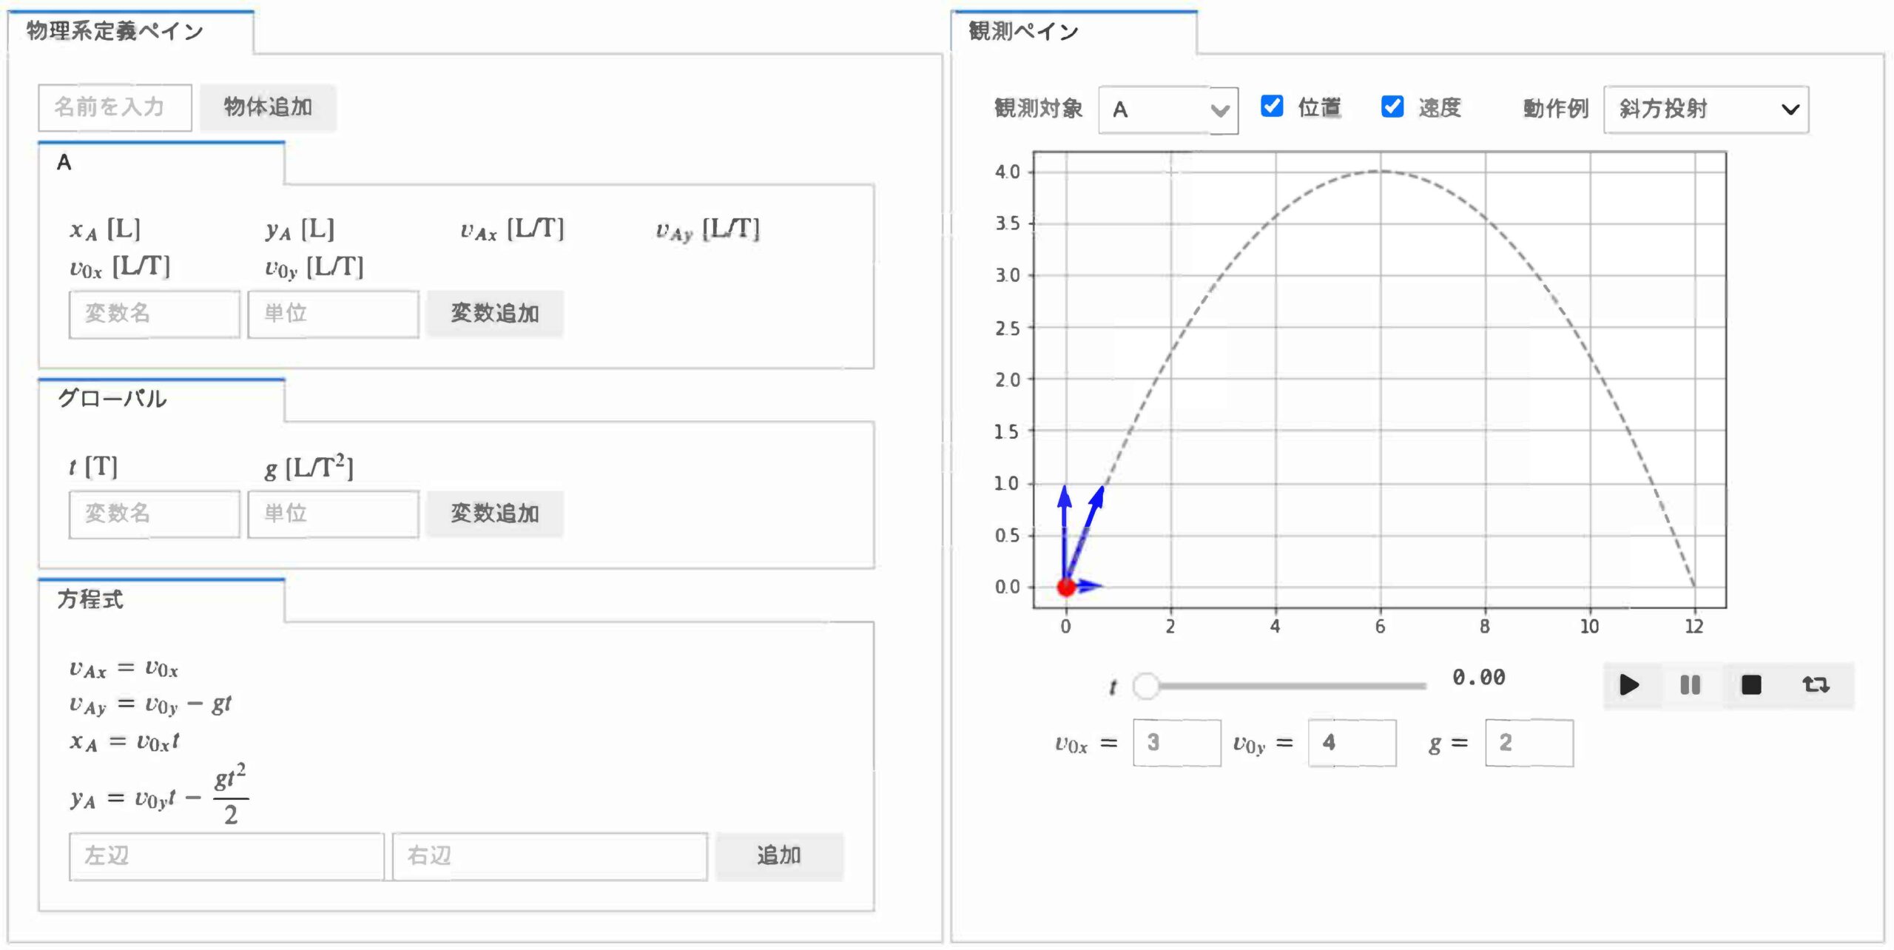This screenshot has width=1894, height=950.
Task: Add equation with the 追加 button
Action: coord(779,856)
